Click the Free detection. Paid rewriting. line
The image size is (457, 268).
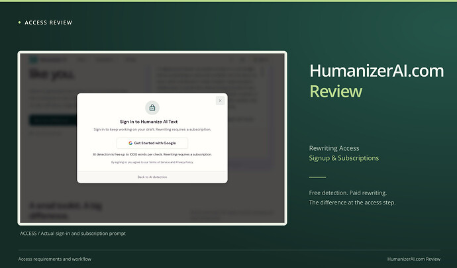(x=348, y=193)
